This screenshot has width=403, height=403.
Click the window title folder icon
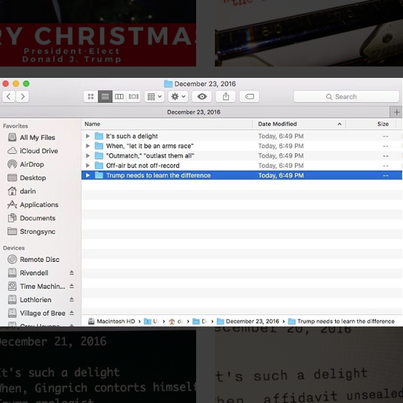168,84
